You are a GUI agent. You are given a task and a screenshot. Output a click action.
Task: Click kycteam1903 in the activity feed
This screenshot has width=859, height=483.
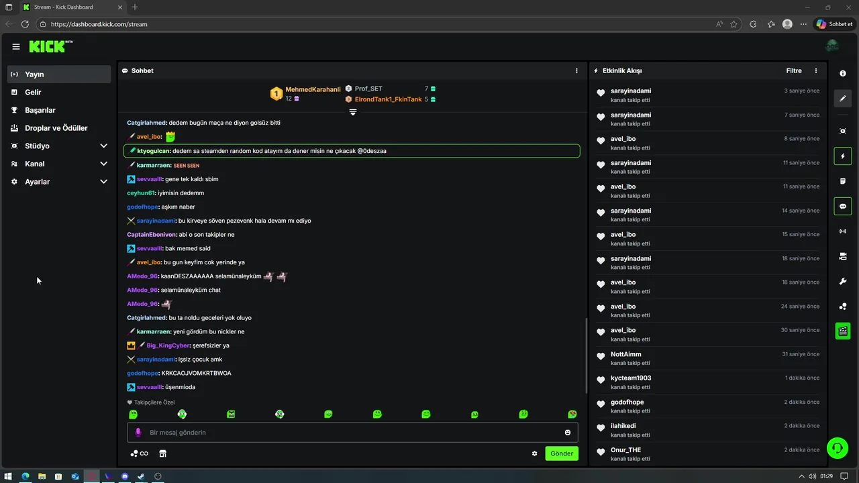click(x=631, y=378)
